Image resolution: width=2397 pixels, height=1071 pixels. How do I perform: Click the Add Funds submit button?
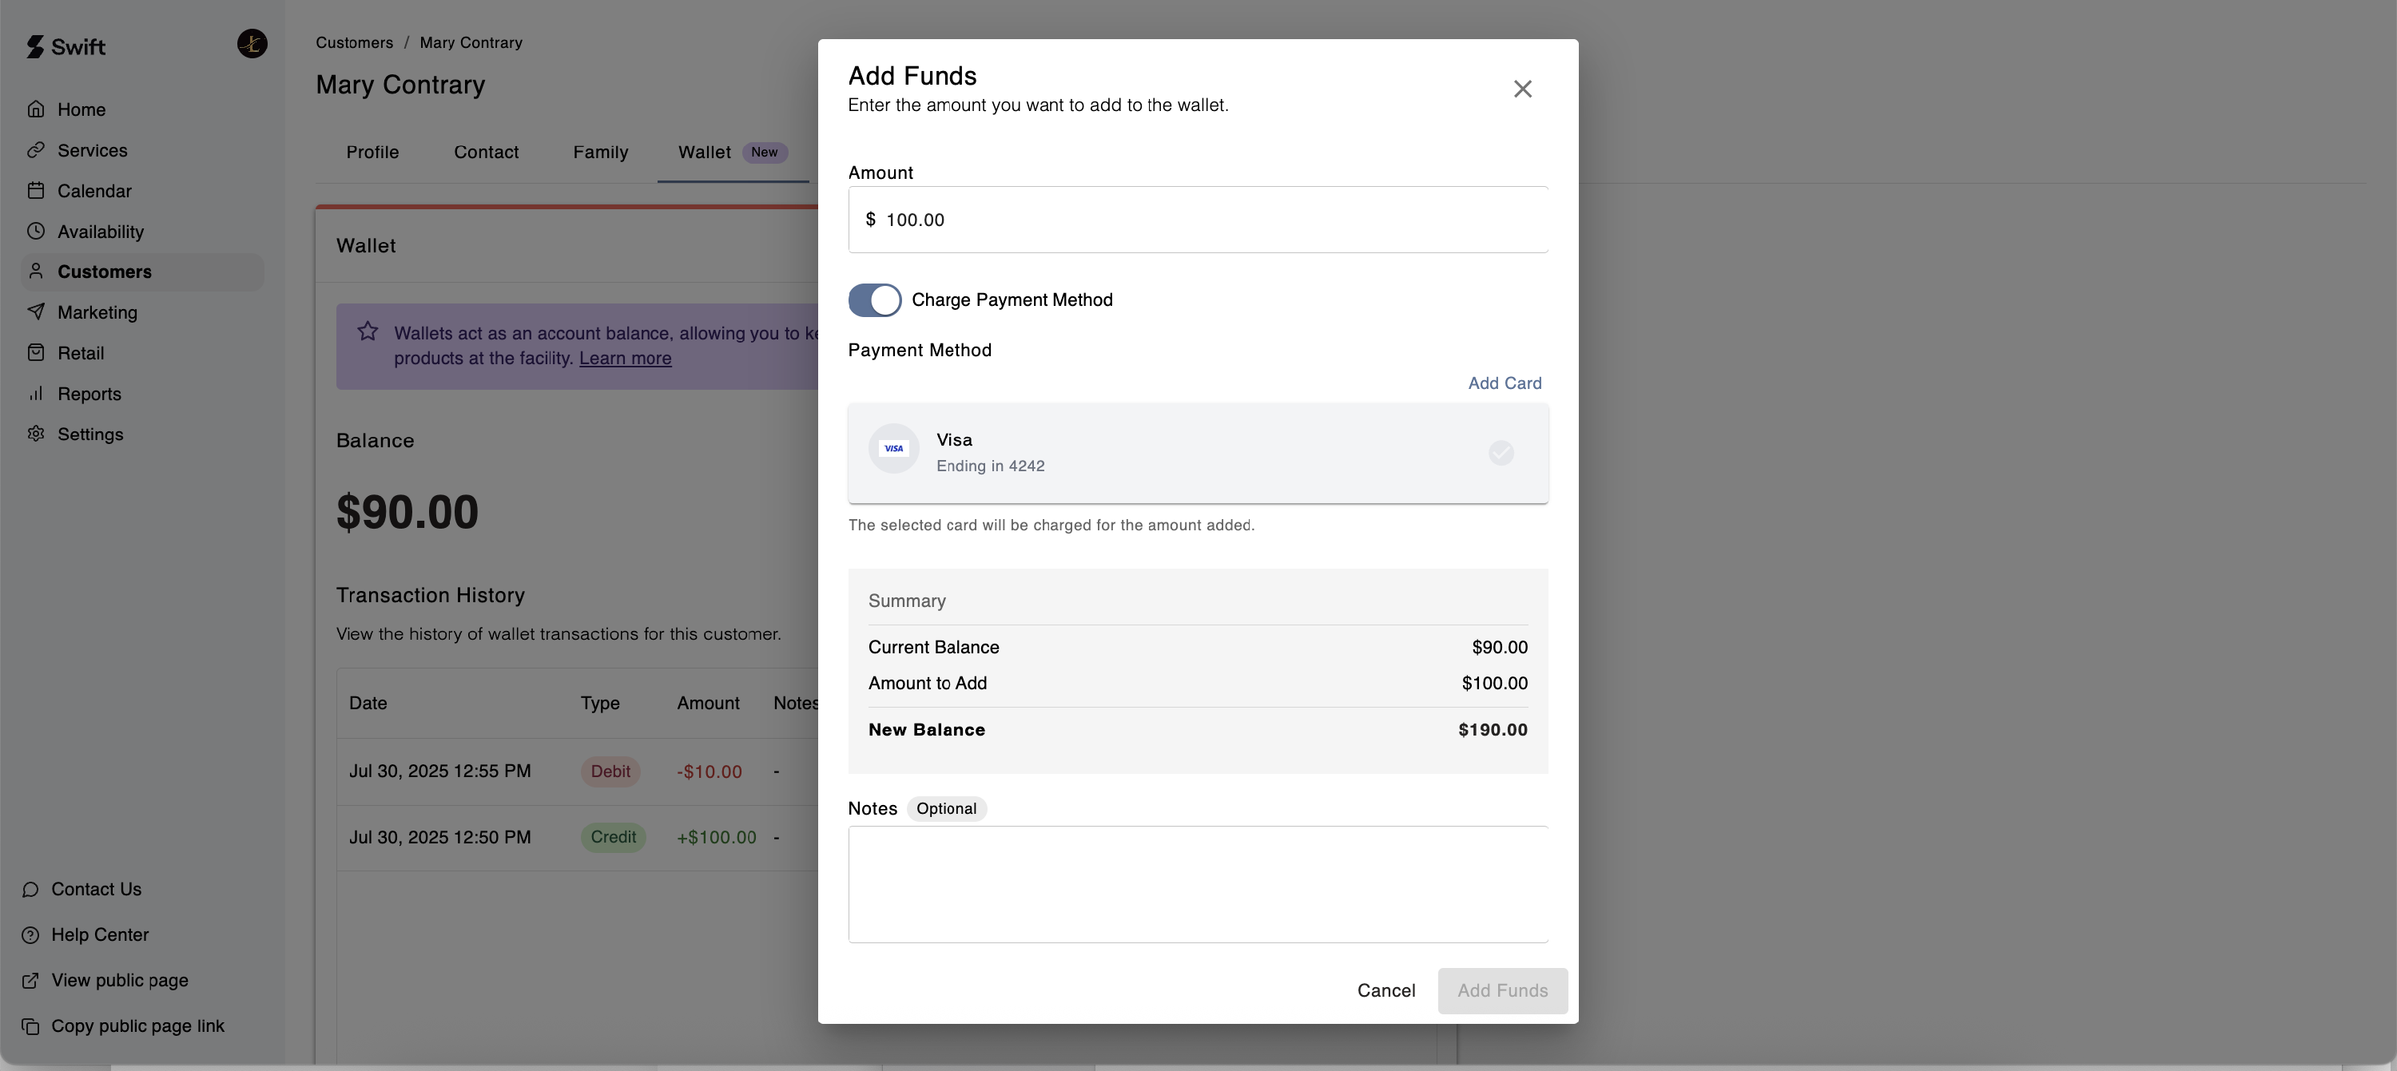(1502, 991)
